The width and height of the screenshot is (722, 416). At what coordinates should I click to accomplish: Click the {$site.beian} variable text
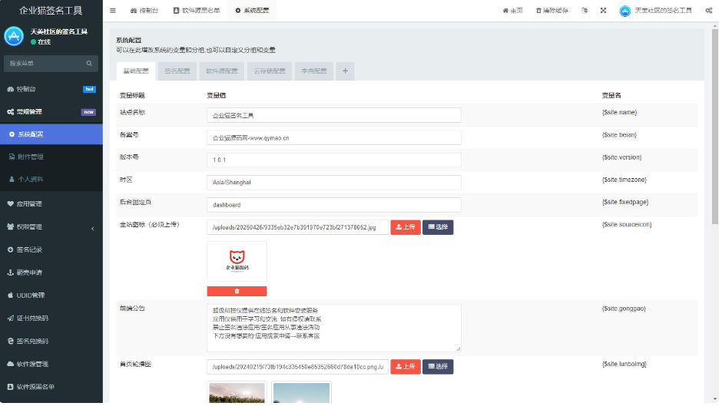coord(619,135)
